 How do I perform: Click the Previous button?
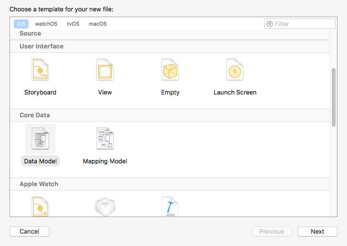point(272,231)
